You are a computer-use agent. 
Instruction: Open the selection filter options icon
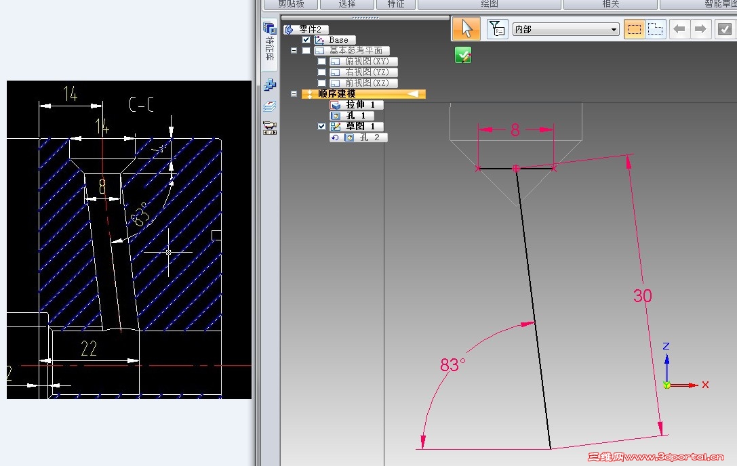[x=497, y=29]
